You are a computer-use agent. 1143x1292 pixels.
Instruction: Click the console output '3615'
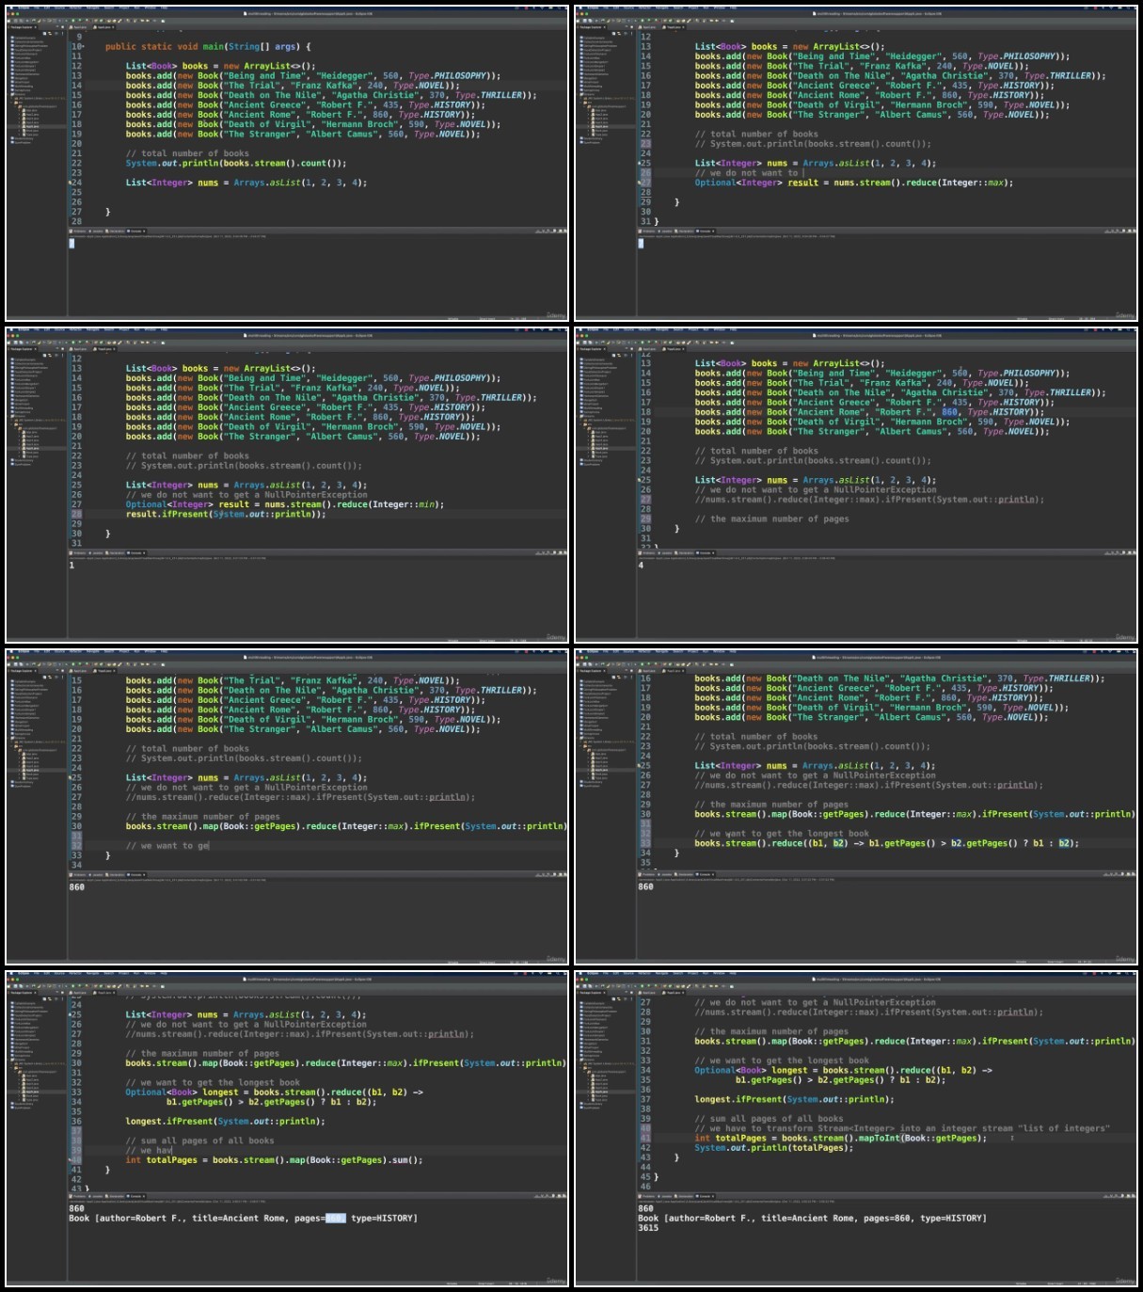click(648, 1227)
